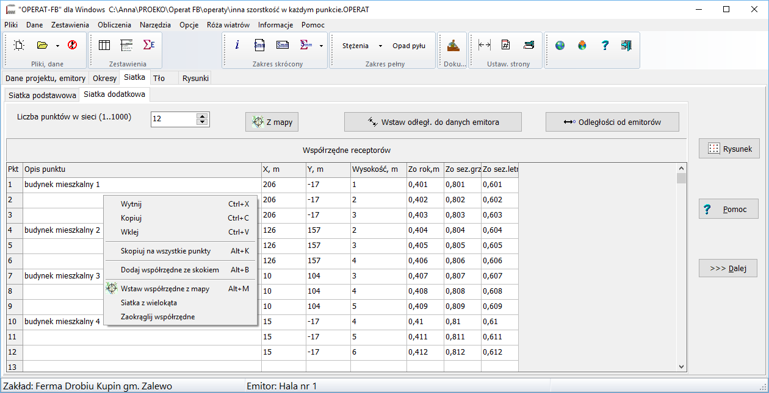
Task: Click the blue globe icon
Action: pos(560,45)
